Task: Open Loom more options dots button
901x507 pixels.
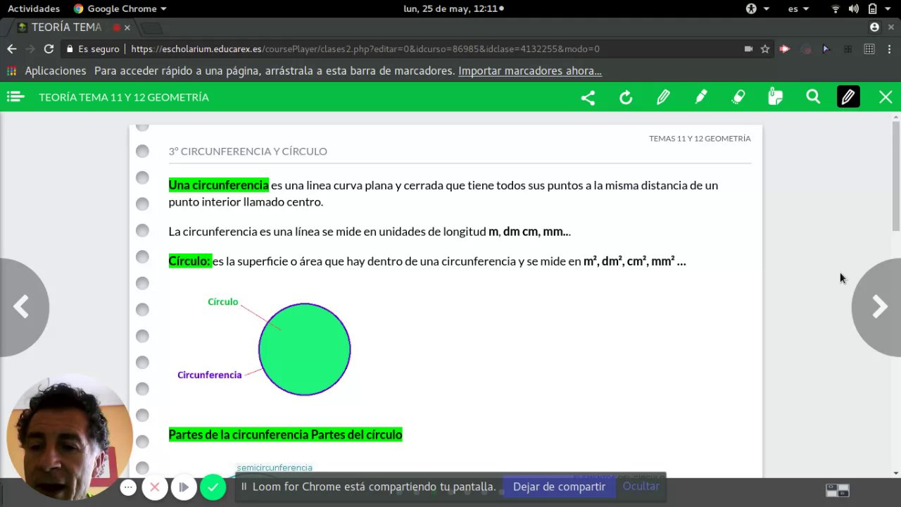Action: click(128, 487)
